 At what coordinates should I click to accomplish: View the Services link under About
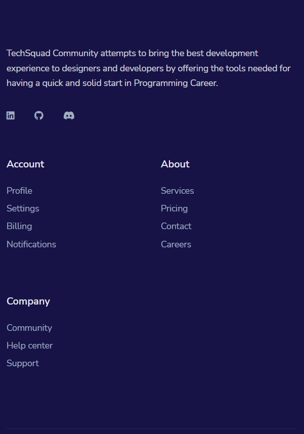pos(177,191)
